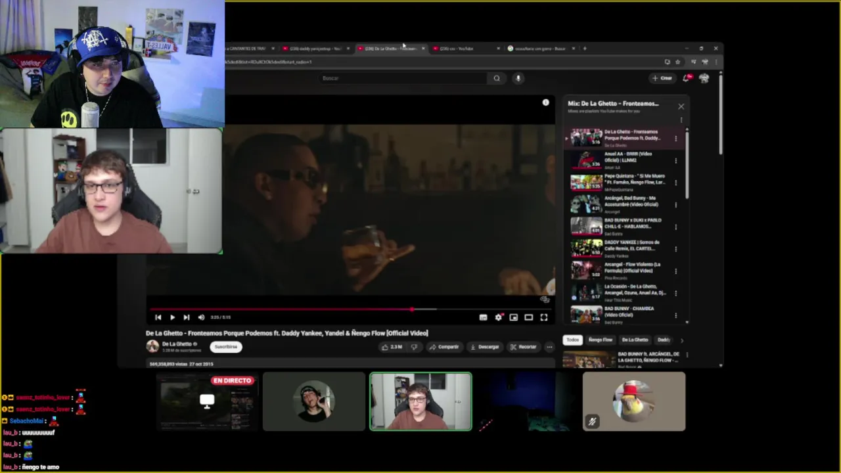
Task: Share the video with Compartir
Action: click(444, 347)
